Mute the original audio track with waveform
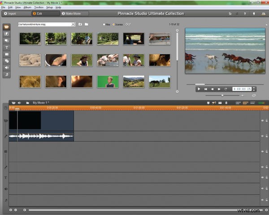 point(262,136)
